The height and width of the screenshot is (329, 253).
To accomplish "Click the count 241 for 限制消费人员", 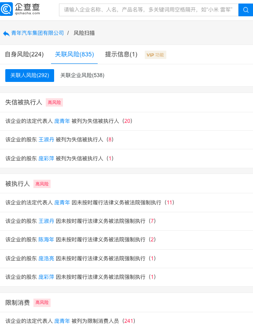I will (129, 321).
